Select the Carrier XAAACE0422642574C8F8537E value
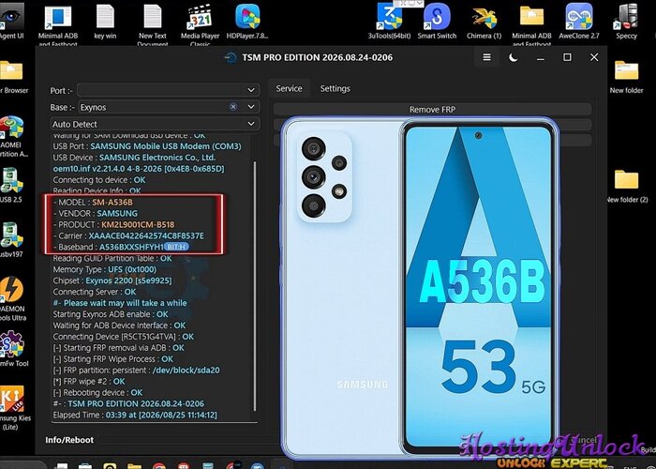Screen dimensions: 656x469 146,235
